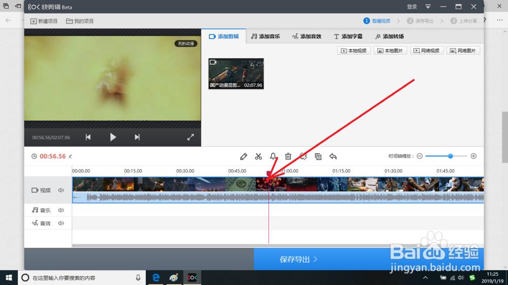Mute the 音乐 track
508x285 pixels.
coord(61,210)
